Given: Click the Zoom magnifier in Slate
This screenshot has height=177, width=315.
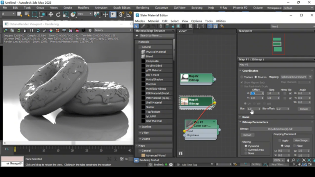Looking at the screenshot, I should [x=293, y=160].
